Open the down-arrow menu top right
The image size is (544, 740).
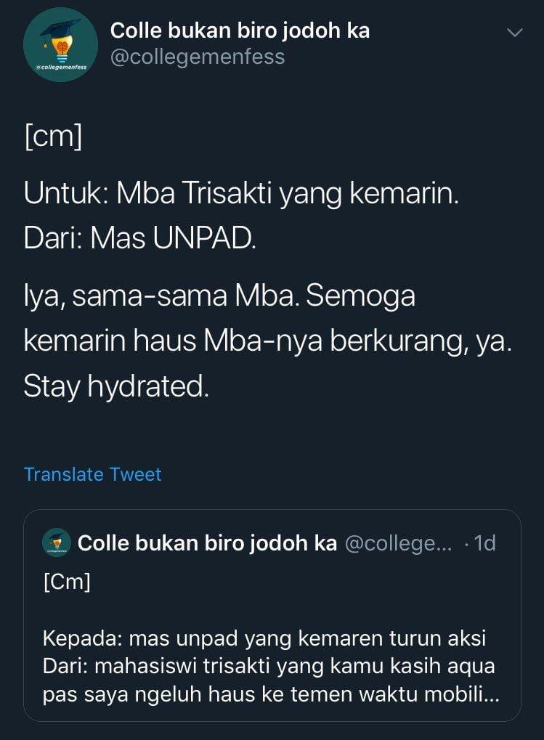point(515,32)
